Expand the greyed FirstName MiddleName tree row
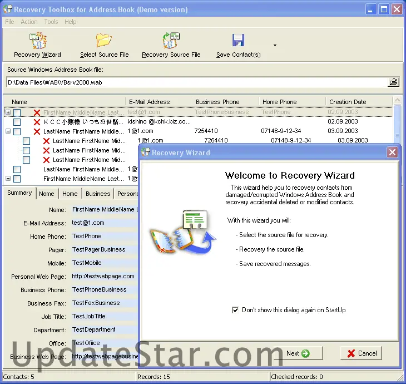Screen dimensions: 406x384 (x=8, y=112)
